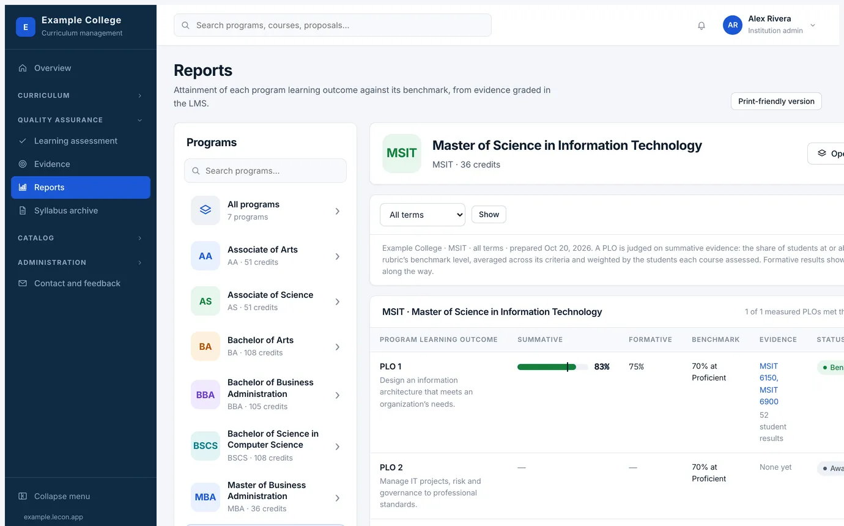
Task: Open the Evidence menu item
Action: click(81, 164)
